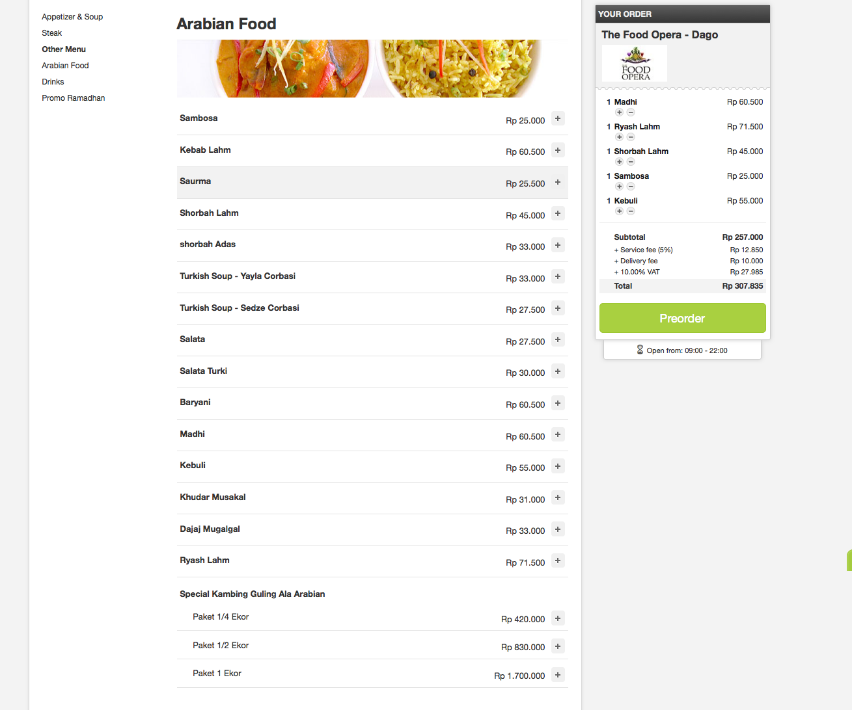Image resolution: width=852 pixels, height=710 pixels.
Task: Open Appetizer & Soup menu category
Action: tap(72, 17)
